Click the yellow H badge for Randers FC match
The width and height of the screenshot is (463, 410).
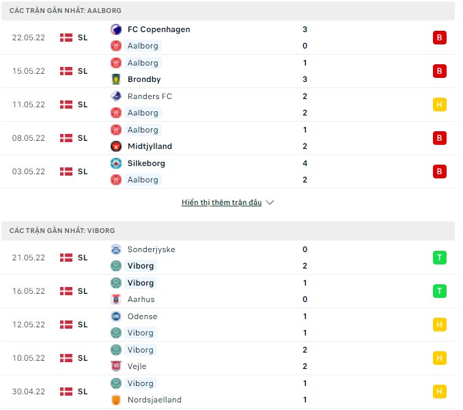[440, 105]
